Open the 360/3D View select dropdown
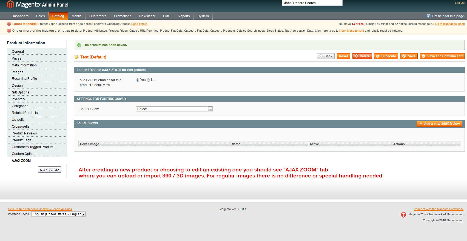Viewport: 467px width, 241px height. (174, 109)
